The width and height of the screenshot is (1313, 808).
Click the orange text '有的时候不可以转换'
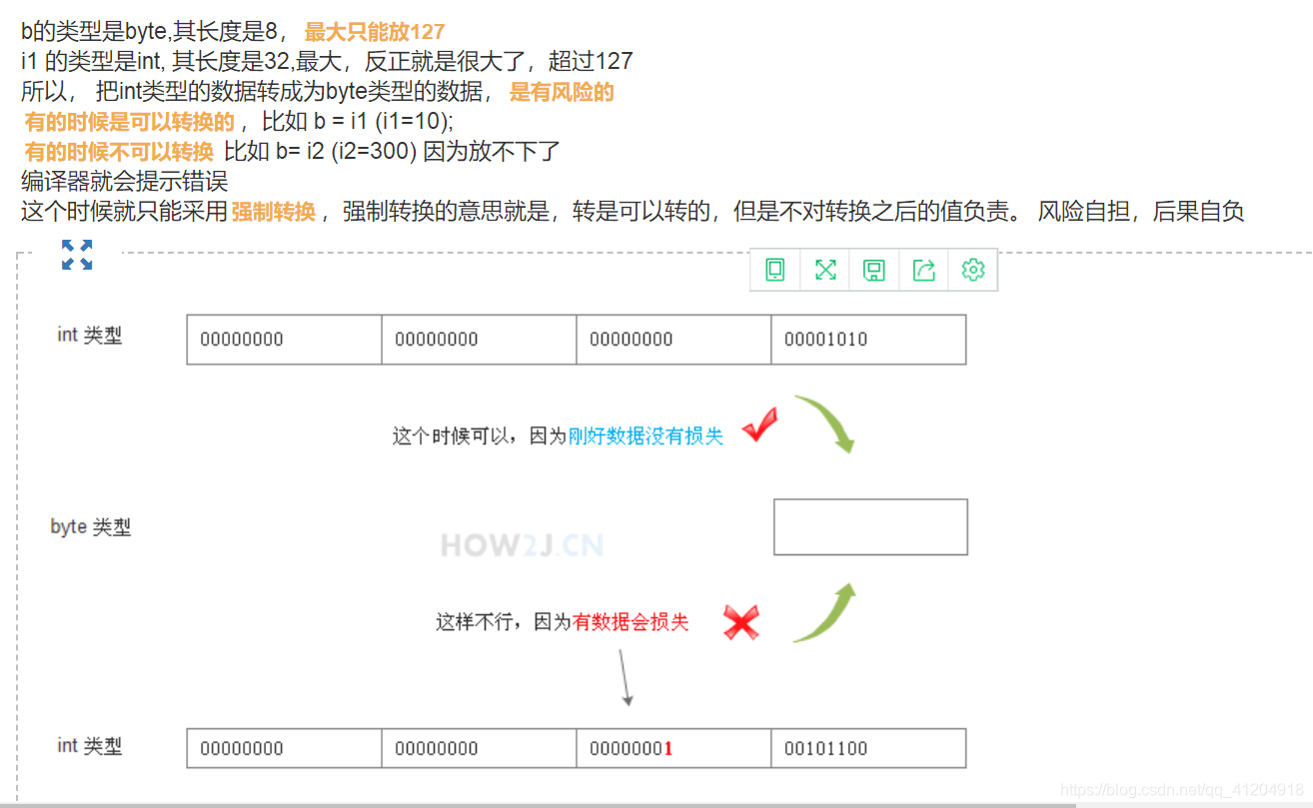coord(119,152)
